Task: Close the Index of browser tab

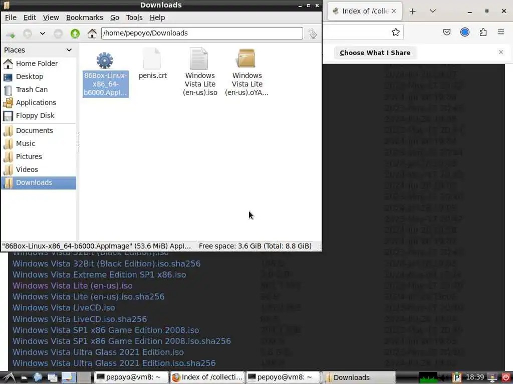Action: (394, 11)
